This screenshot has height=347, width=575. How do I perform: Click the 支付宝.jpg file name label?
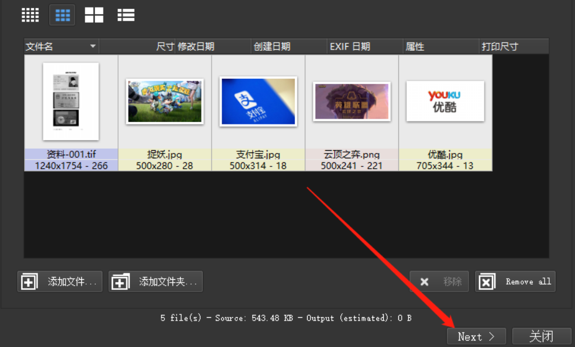[258, 154]
